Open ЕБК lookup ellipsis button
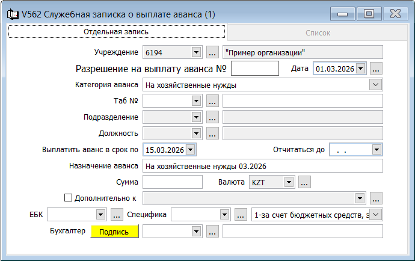The image size is (415, 261). (x=117, y=214)
